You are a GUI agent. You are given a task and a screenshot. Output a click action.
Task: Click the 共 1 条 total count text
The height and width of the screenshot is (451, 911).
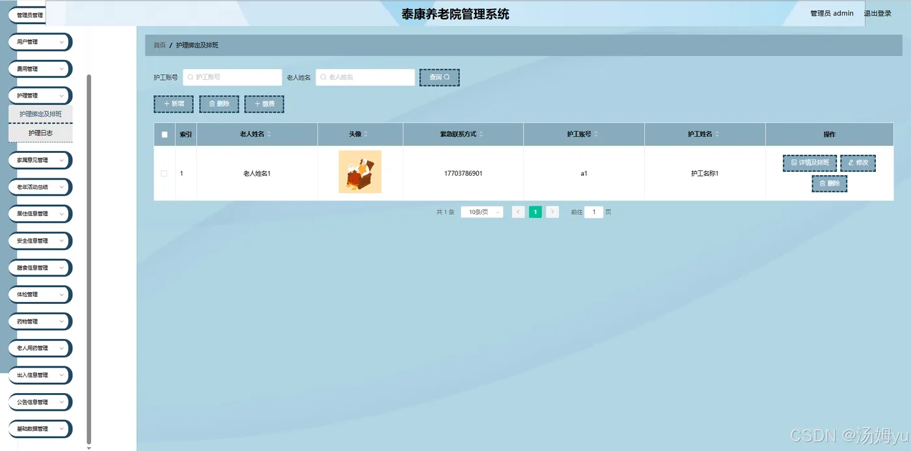(445, 212)
